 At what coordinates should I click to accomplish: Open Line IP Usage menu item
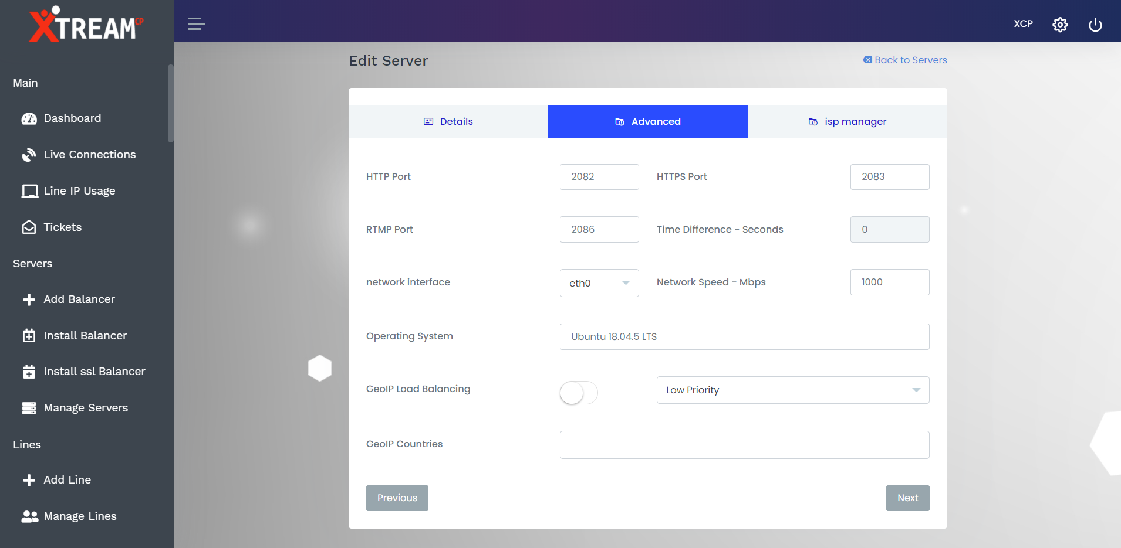pos(80,191)
